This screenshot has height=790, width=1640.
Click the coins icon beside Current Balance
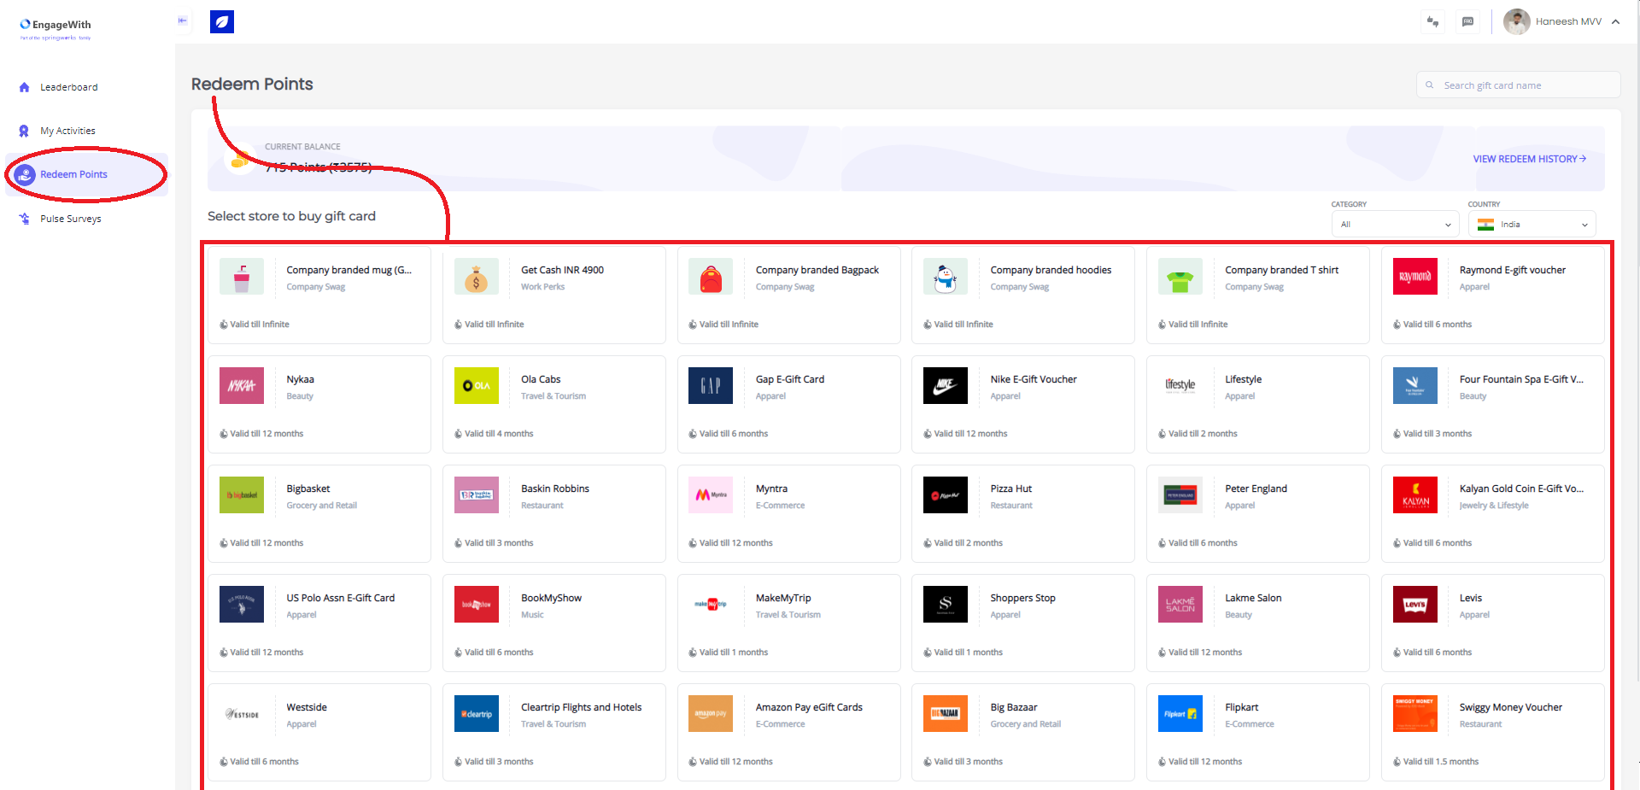240,159
